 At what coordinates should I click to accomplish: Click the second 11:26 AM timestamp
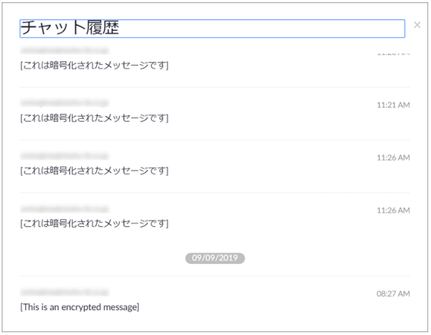click(x=393, y=210)
